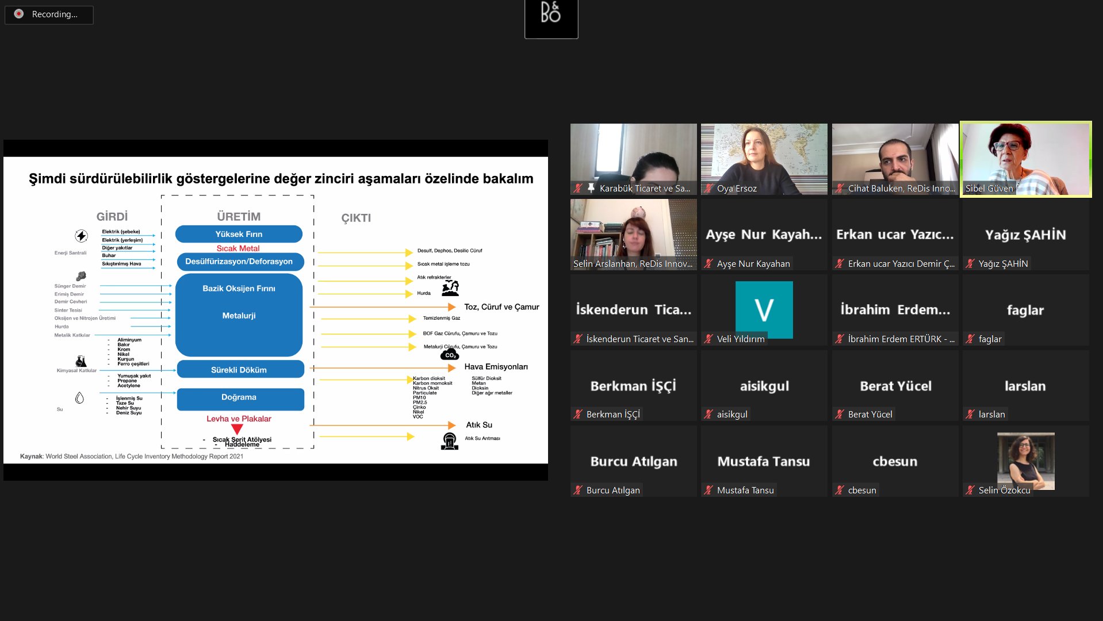Click the Yağız ŞAHİN name tile

(x=1026, y=235)
